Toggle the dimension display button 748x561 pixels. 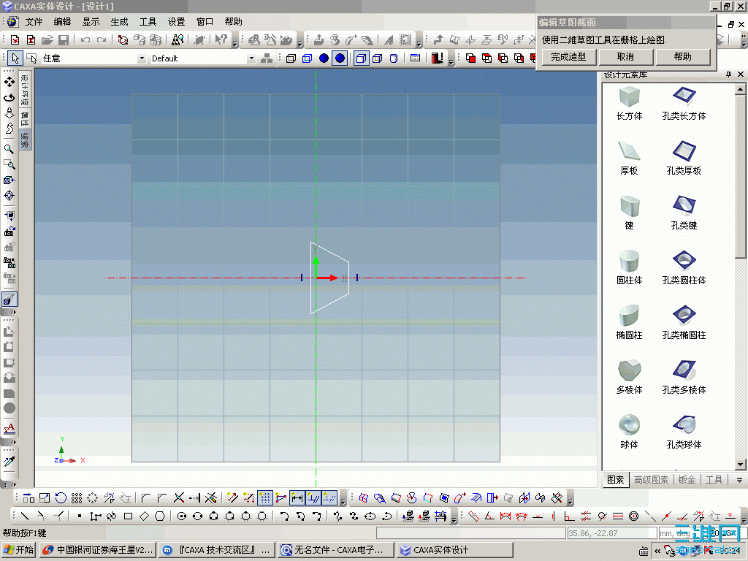297,498
